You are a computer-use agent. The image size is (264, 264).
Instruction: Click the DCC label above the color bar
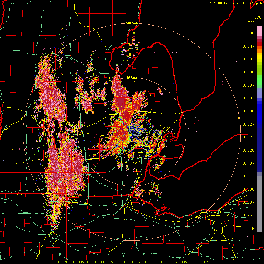pos(258,18)
